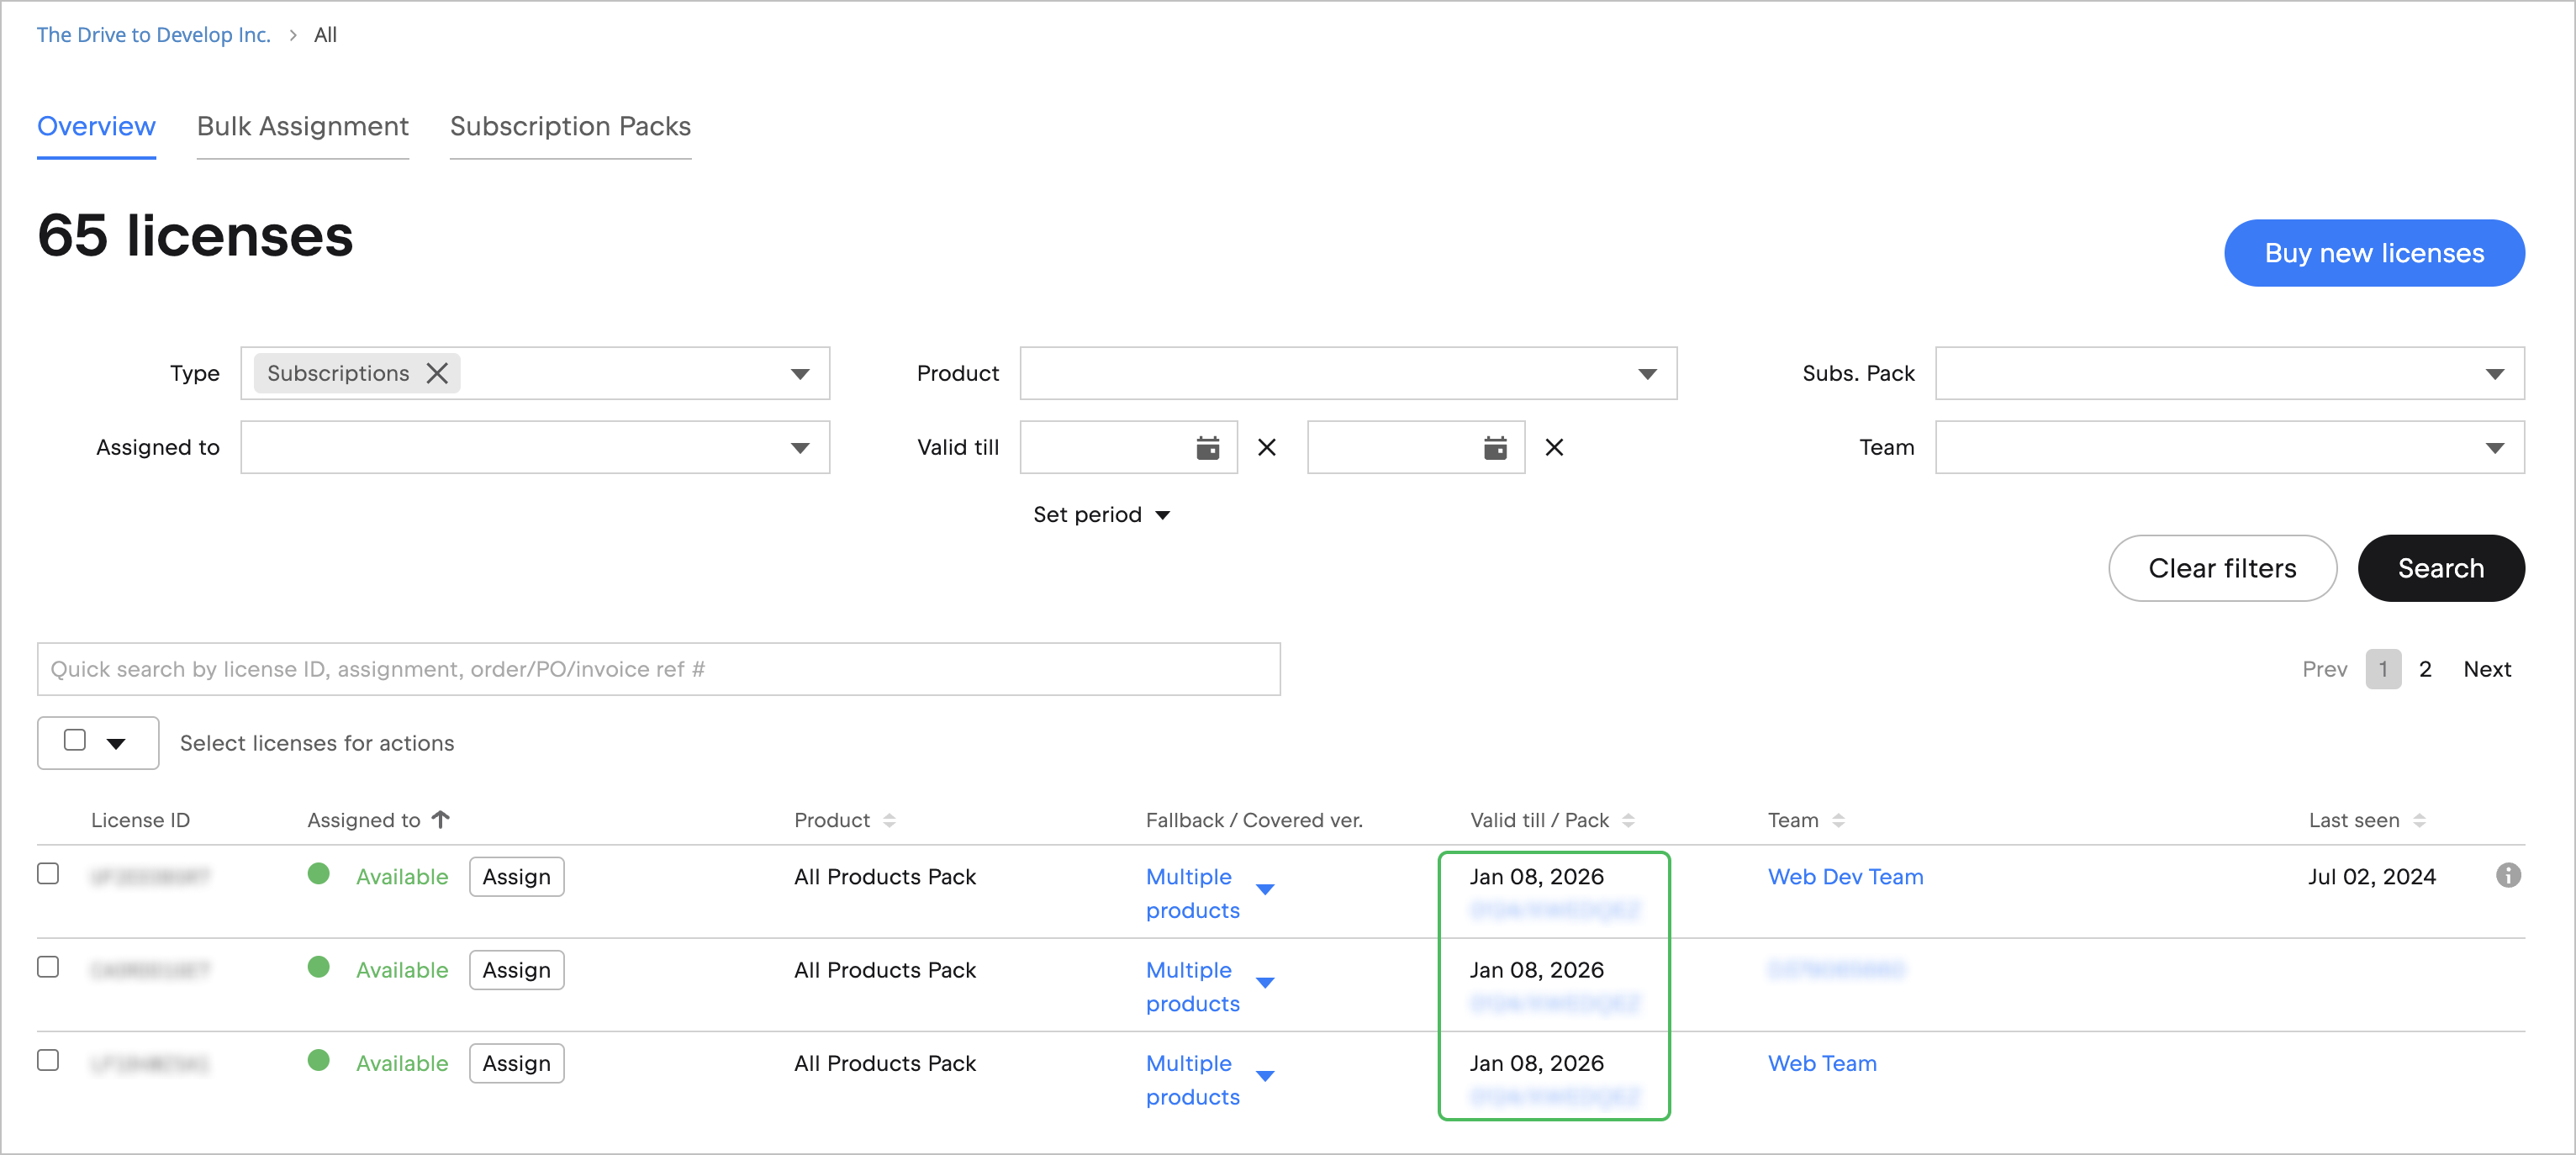Viewport: 2576px width, 1155px height.
Task: Click the info icon on the first license row
Action: pyautogui.click(x=2507, y=877)
